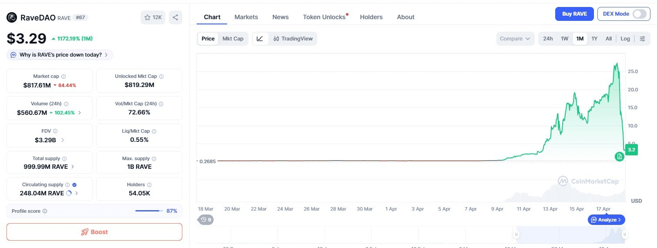Select Mkt Cap chart view
Screen dimensions: 657x248
(x=233, y=39)
